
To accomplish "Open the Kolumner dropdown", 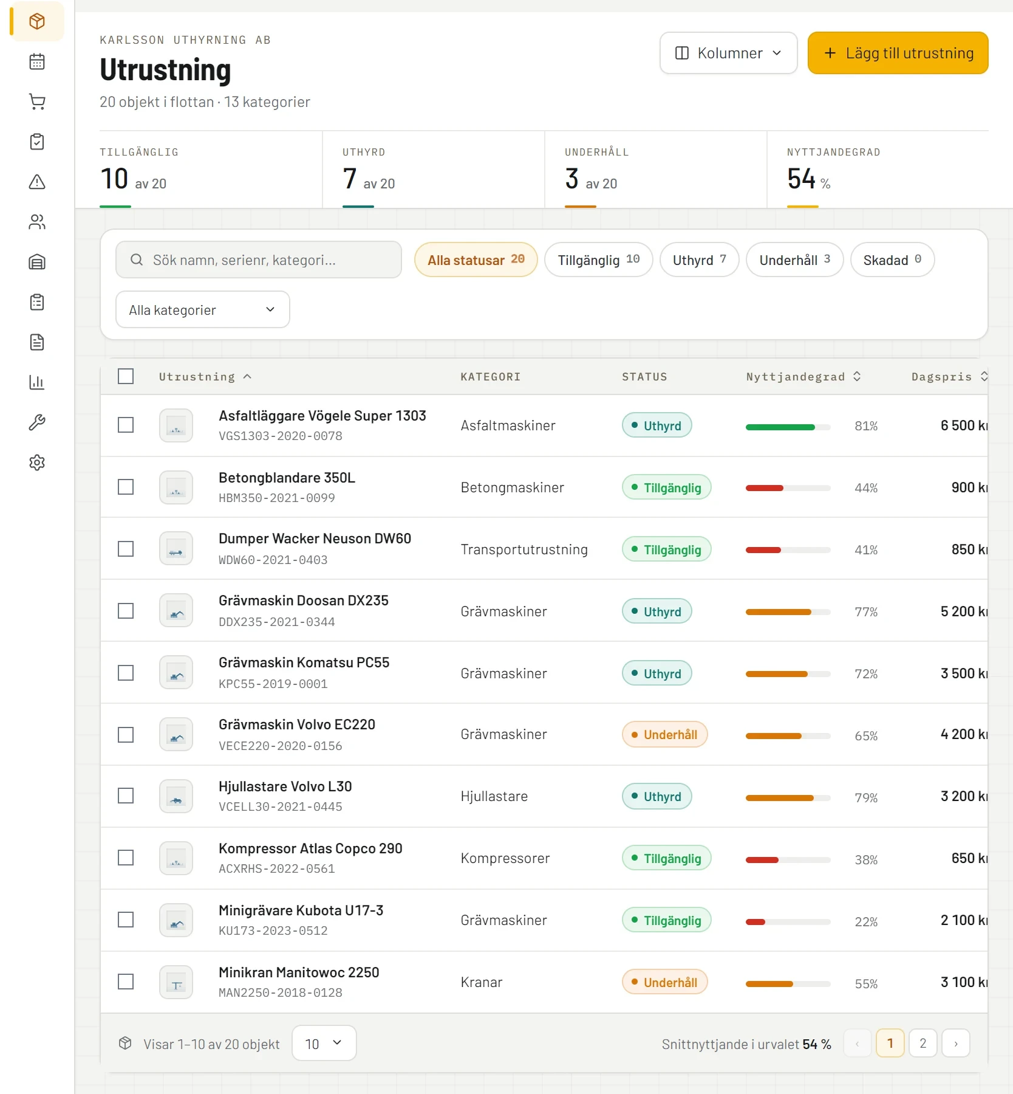I will point(728,53).
